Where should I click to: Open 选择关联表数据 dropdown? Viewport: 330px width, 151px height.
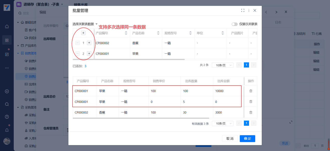(85, 24)
